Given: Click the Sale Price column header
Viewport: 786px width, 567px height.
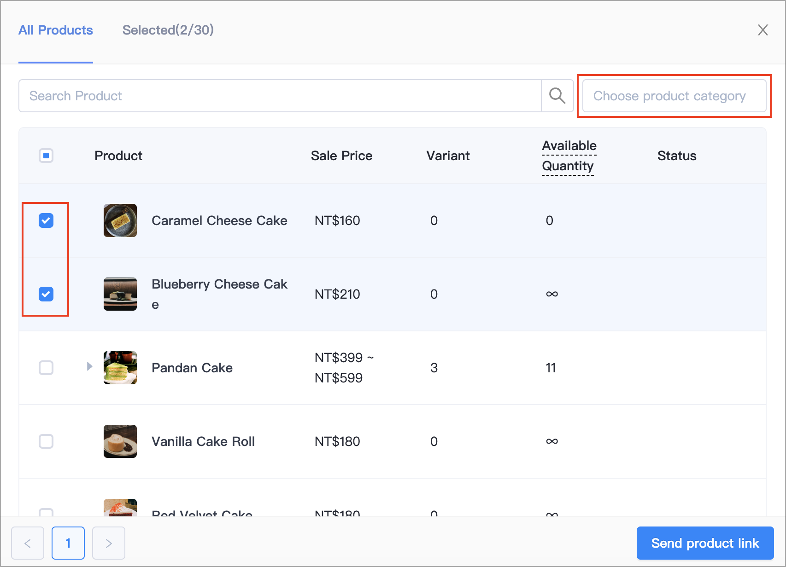Looking at the screenshot, I should (x=341, y=156).
